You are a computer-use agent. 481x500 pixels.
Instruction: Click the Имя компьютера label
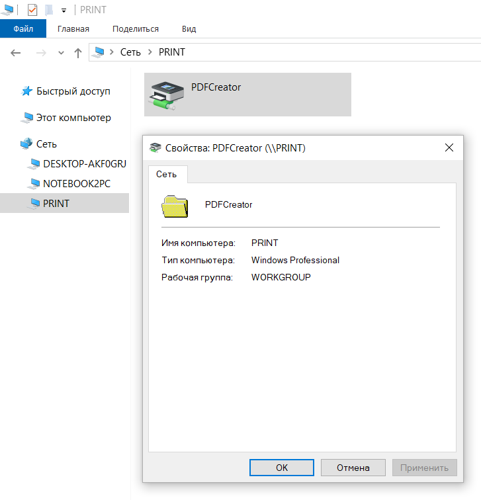click(198, 243)
